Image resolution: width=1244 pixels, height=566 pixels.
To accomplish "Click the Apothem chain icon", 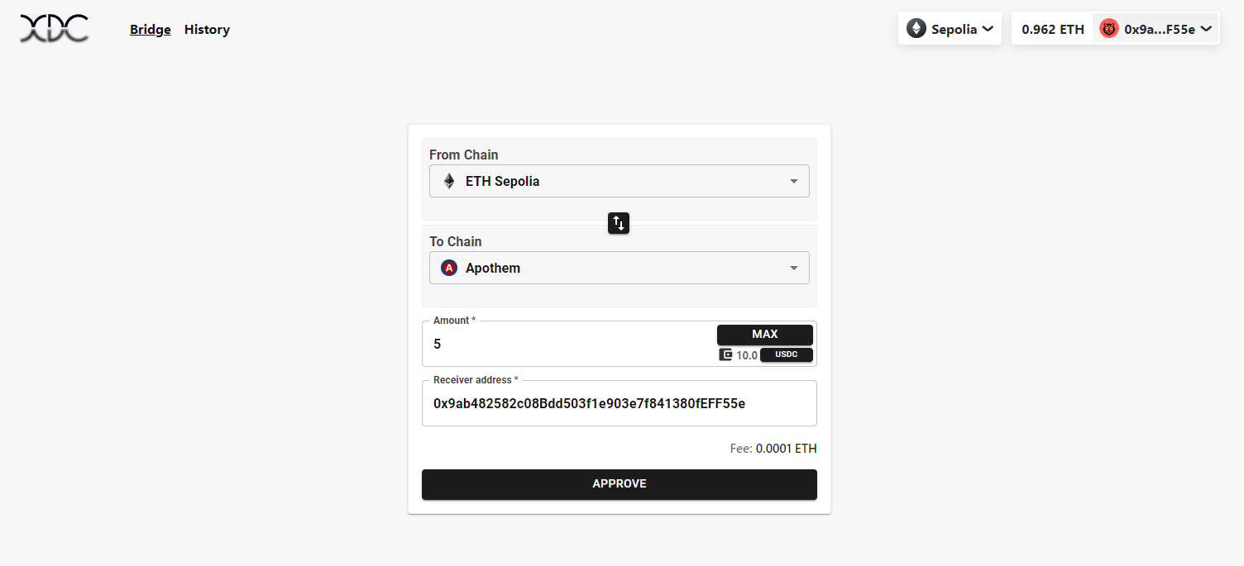I will [x=448, y=268].
